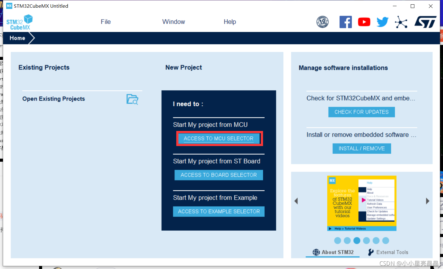Image resolution: width=443 pixels, height=269 pixels.
Task: Click ACCESS TO BOARD SELECTOR button
Action: 219,175
